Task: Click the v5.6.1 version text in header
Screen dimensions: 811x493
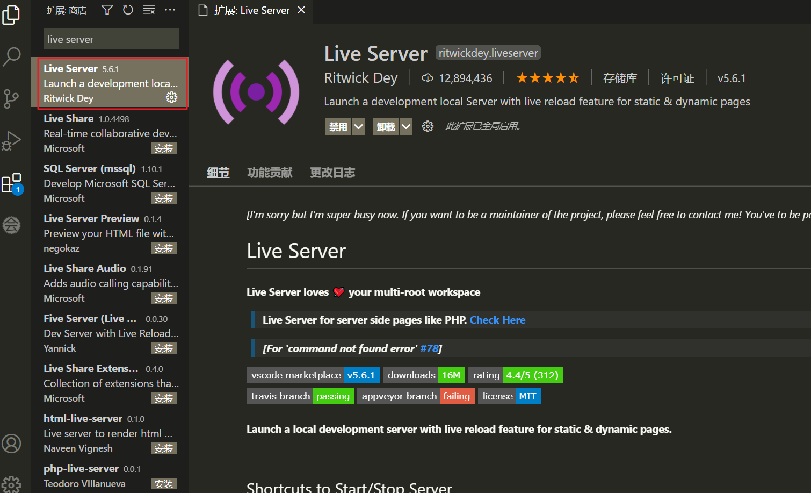Action: [x=732, y=78]
